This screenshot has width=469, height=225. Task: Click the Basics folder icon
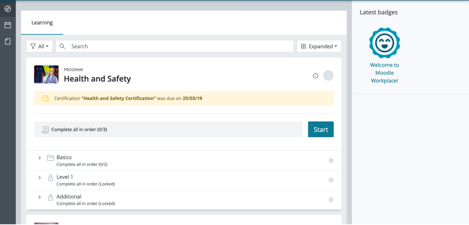[x=50, y=158]
